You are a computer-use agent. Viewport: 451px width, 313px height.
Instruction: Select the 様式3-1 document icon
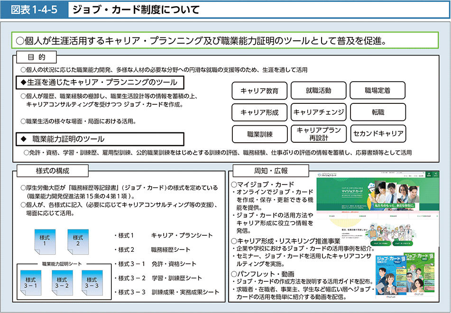click(x=31, y=283)
